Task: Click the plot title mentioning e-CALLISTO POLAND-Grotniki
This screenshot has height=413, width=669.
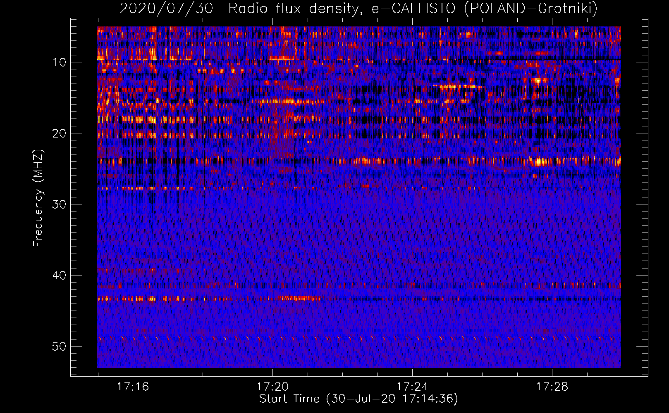Action: coord(358,8)
